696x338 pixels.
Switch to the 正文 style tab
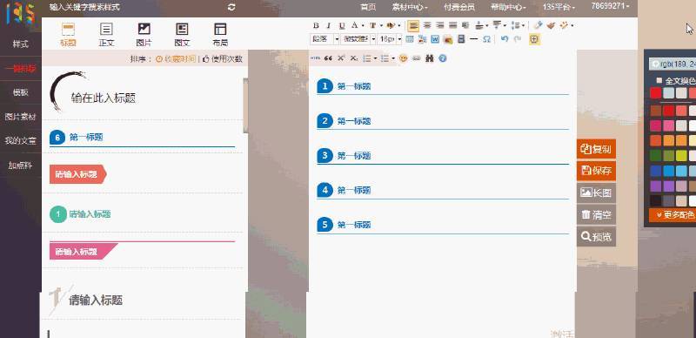click(x=106, y=35)
